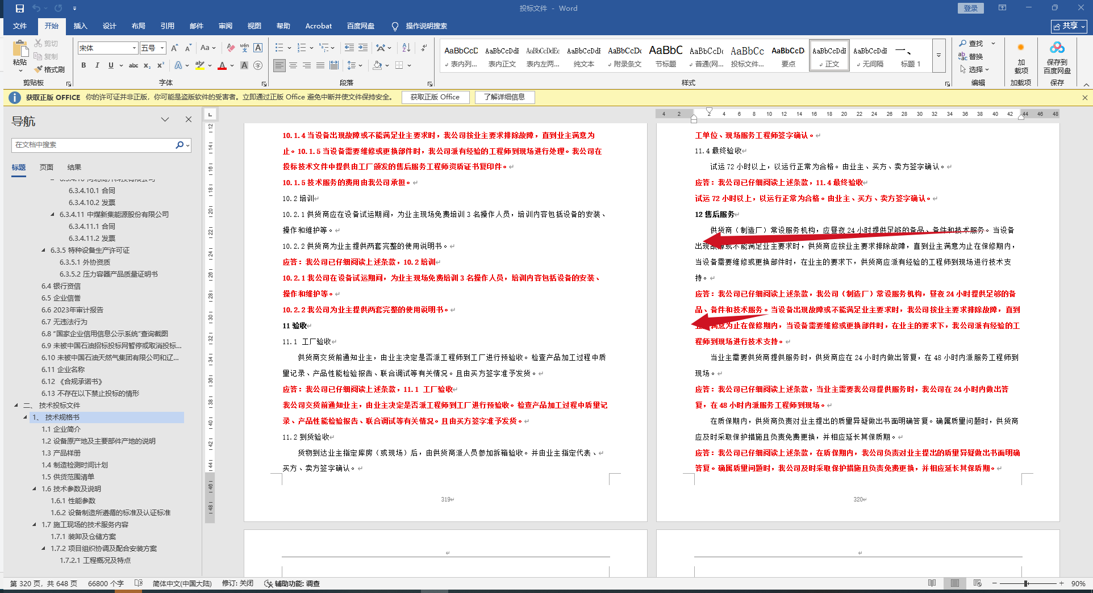
Task: Click the increase indent icon
Action: [x=363, y=48]
